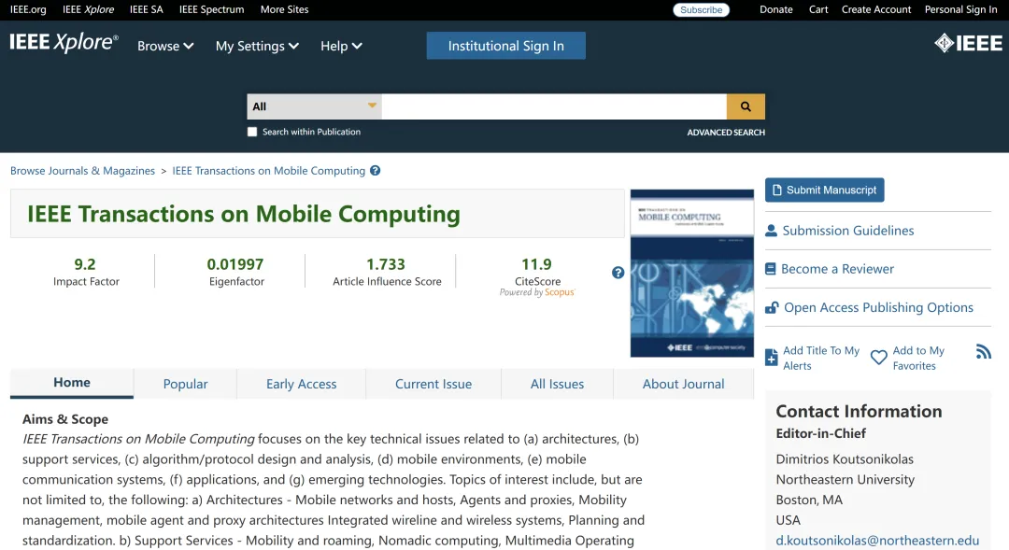Click the 11.9 CiteScore value
1009x550 pixels.
pos(536,264)
